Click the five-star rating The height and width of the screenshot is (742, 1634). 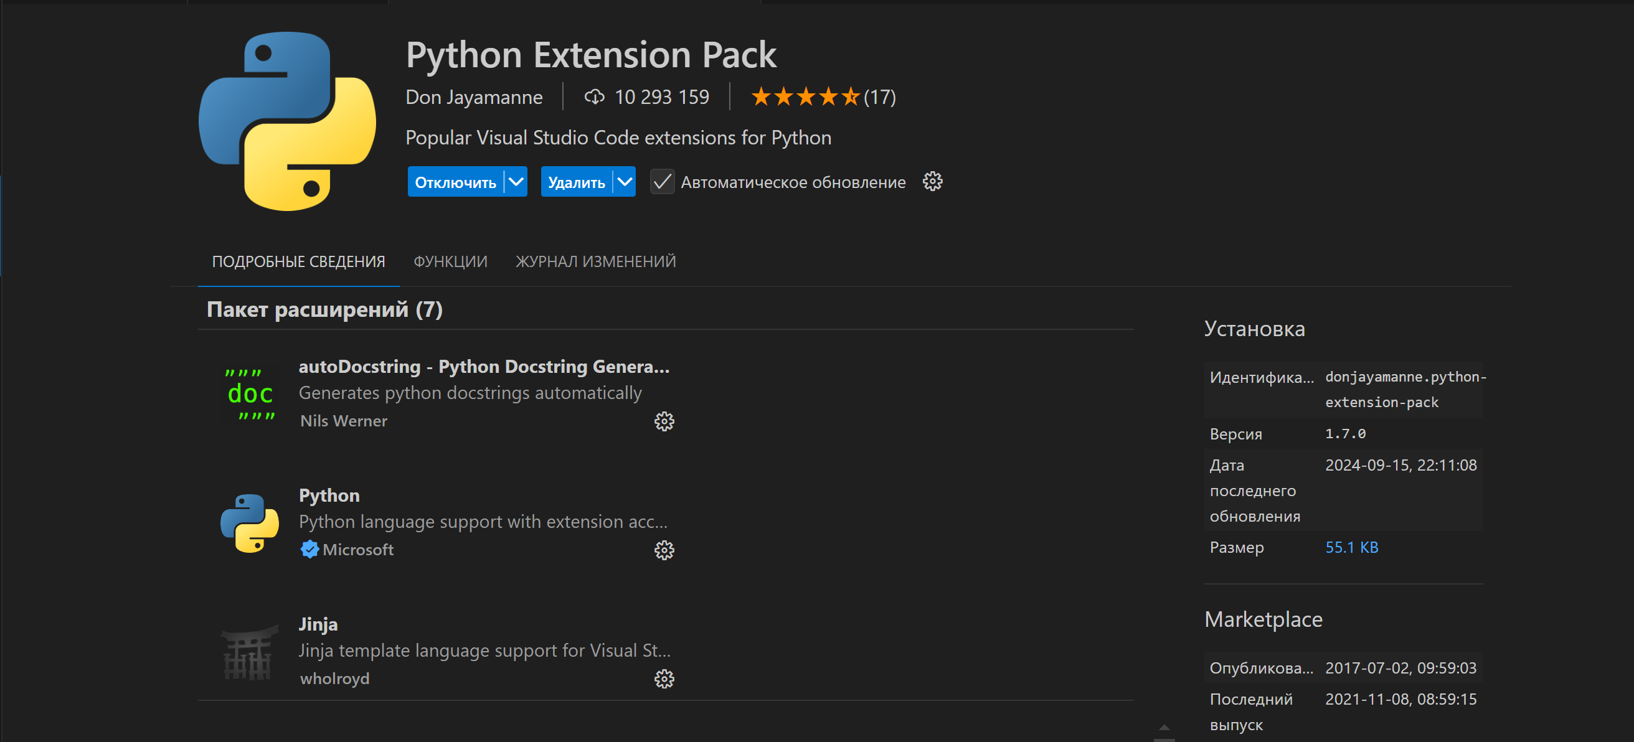coord(805,97)
